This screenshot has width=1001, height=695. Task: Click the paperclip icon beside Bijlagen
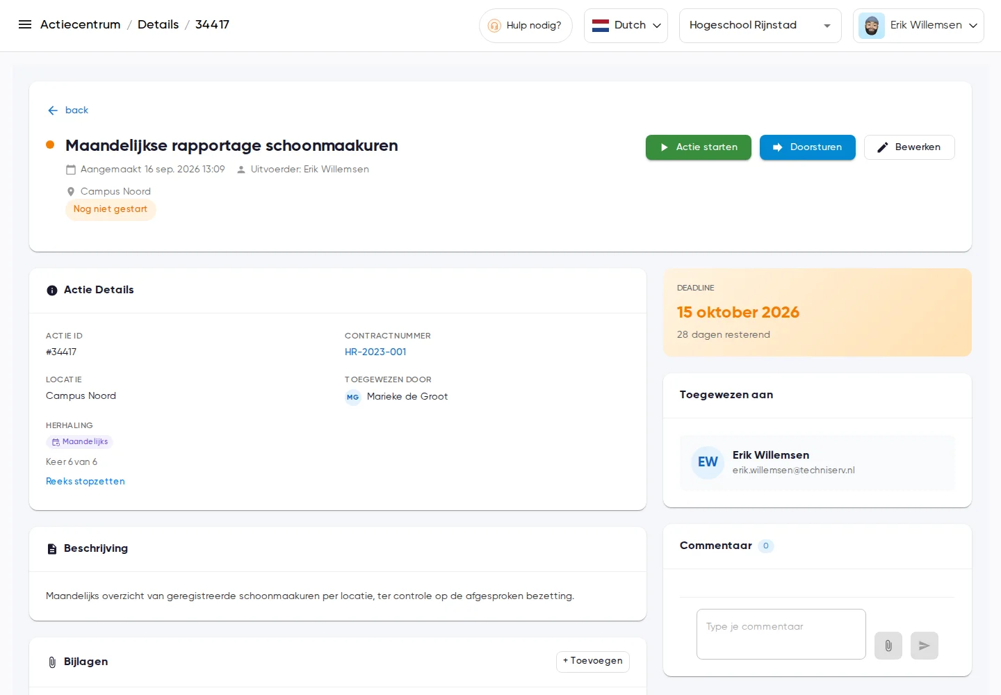tap(52, 662)
